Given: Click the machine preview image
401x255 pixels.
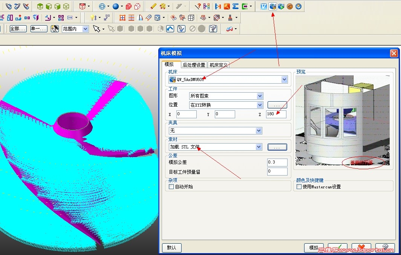Looking at the screenshot, I should tap(343, 121).
